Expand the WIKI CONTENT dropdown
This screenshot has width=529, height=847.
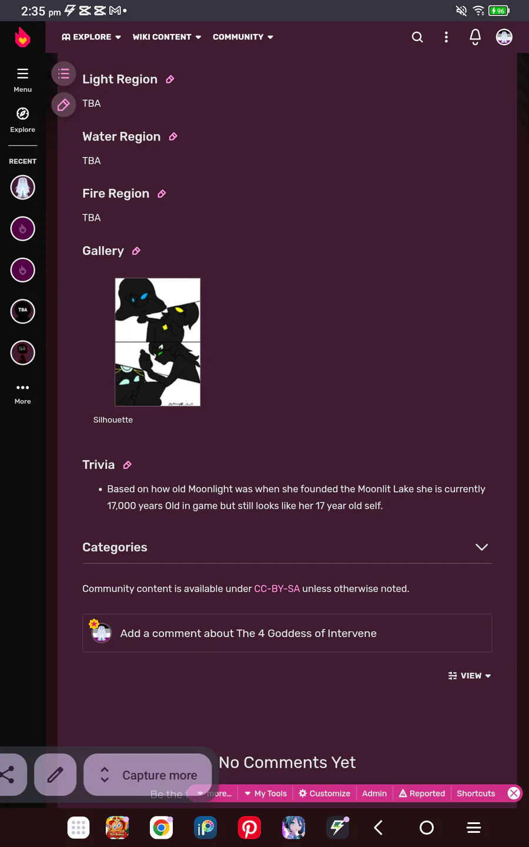coord(167,37)
